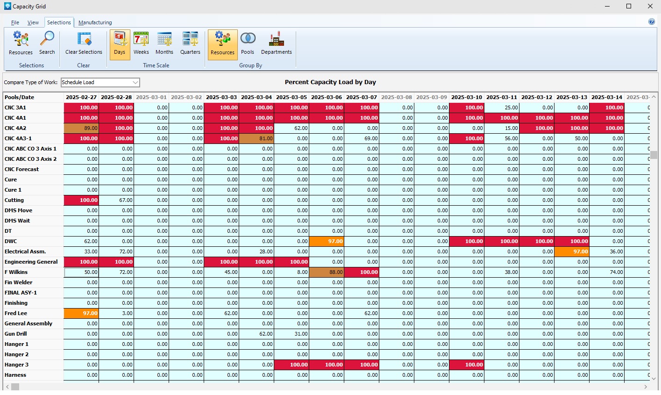Click F Wilkins 74.00 cell on 2025-03-14
Viewport: 661px width, 395px height.
(x=607, y=272)
